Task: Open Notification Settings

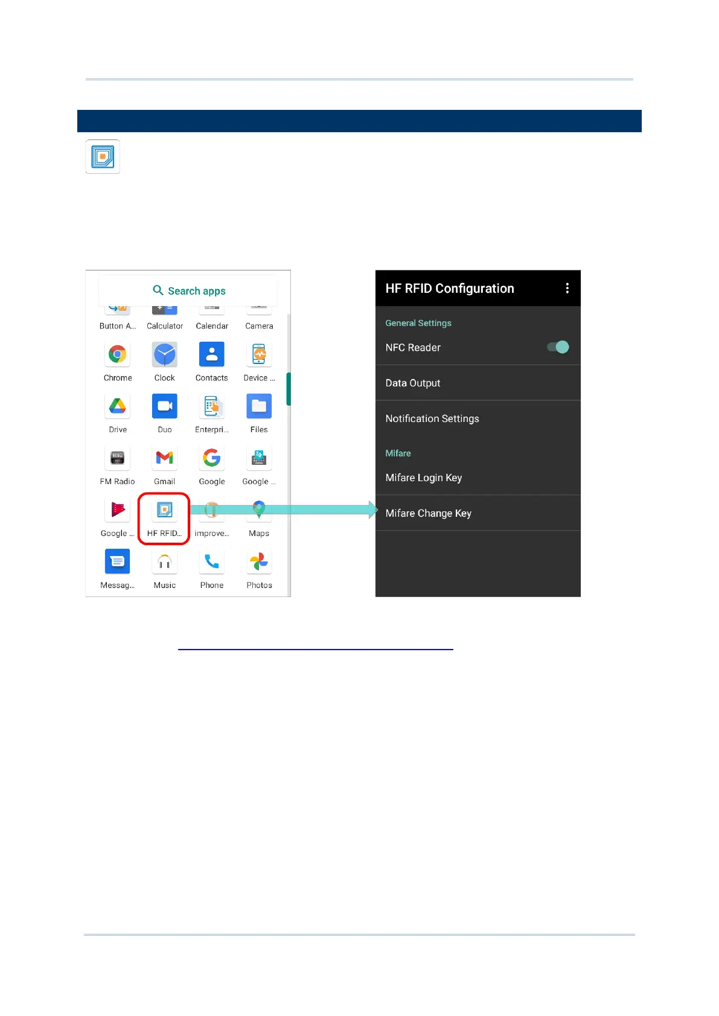Action: point(478,418)
